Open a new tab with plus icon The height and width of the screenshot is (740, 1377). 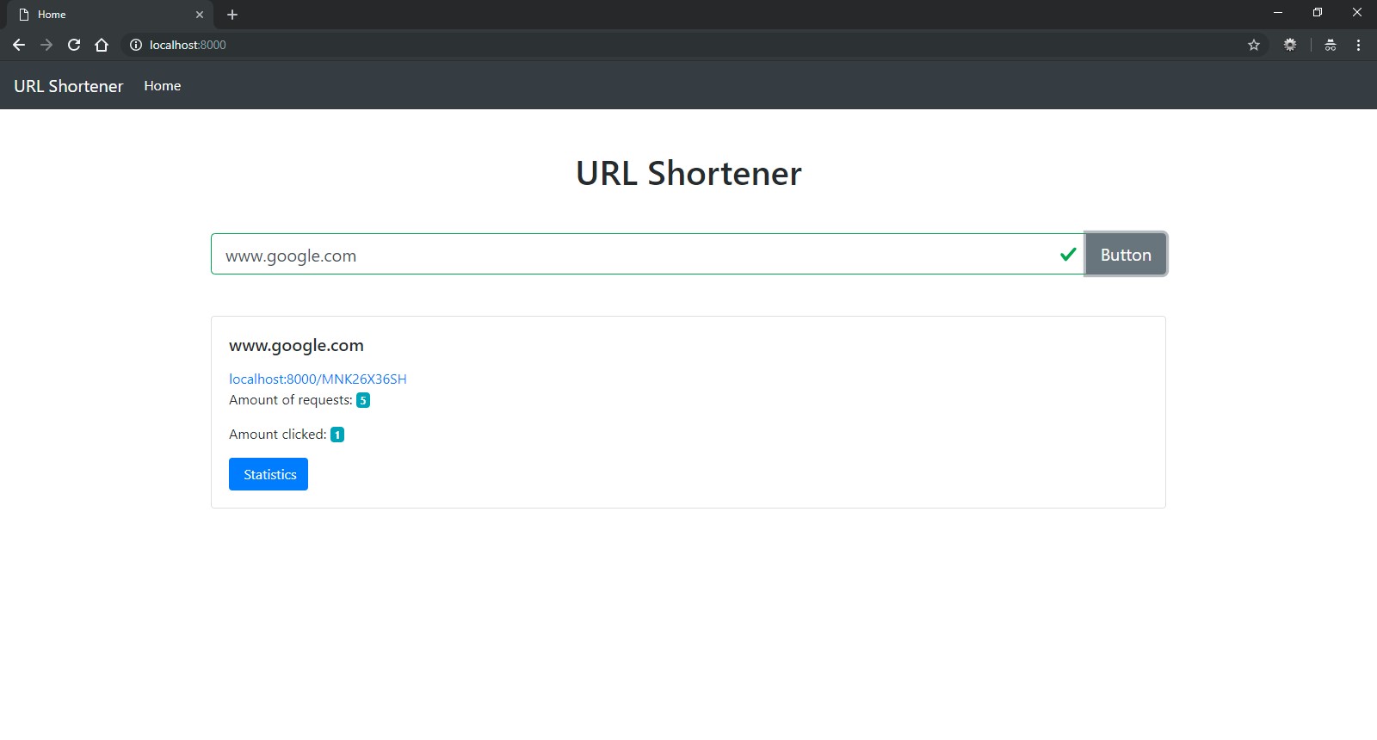click(232, 15)
